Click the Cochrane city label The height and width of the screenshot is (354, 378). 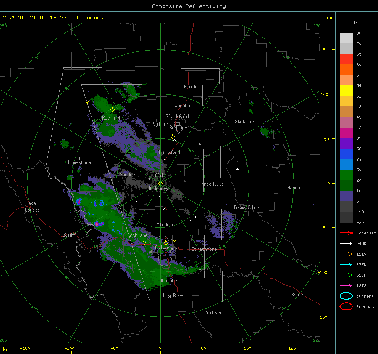pyautogui.click(x=137, y=235)
